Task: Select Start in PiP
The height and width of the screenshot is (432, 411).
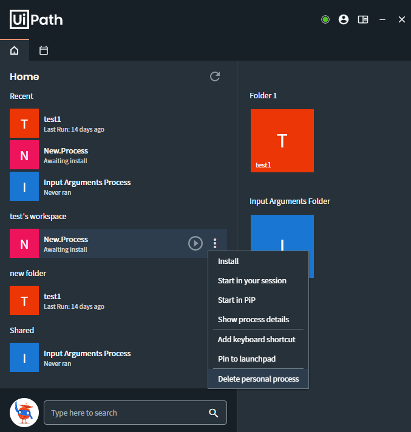Action: (258, 300)
